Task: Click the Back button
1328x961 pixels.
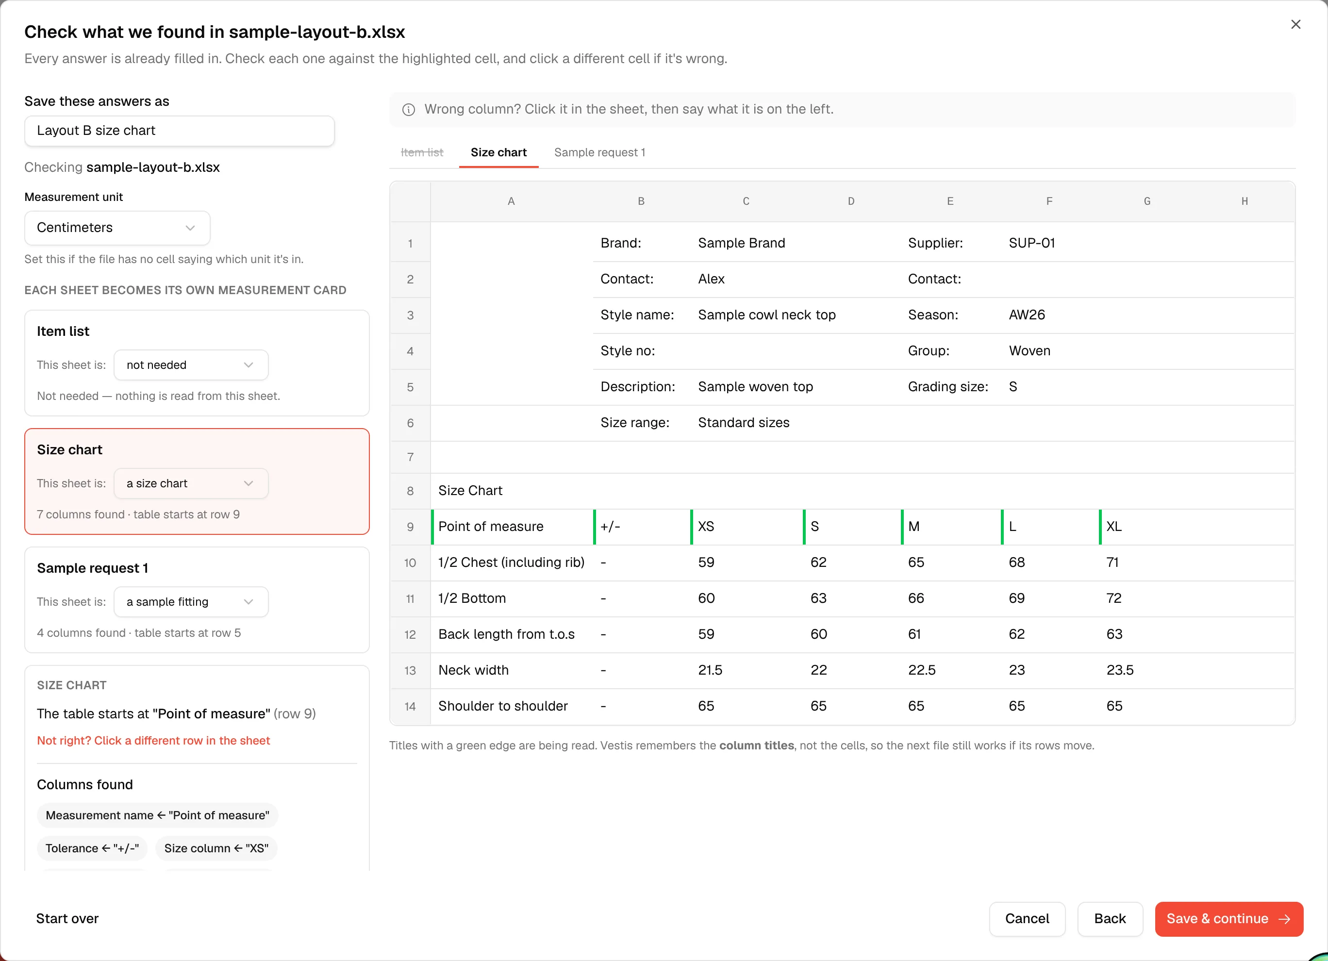Action: (x=1110, y=918)
